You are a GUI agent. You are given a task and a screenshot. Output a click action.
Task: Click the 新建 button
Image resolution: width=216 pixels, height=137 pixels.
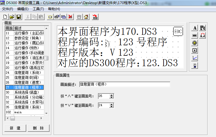click(x=15, y=128)
